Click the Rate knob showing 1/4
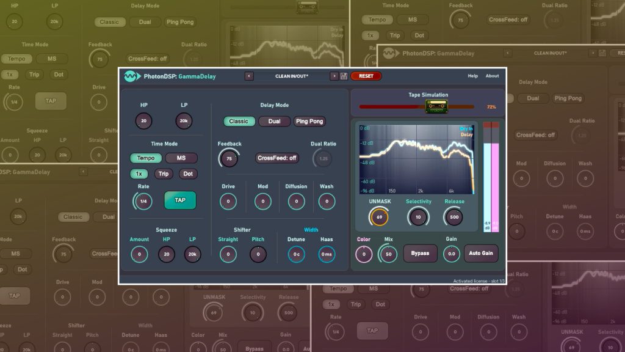The image size is (625, 352). [x=143, y=202]
